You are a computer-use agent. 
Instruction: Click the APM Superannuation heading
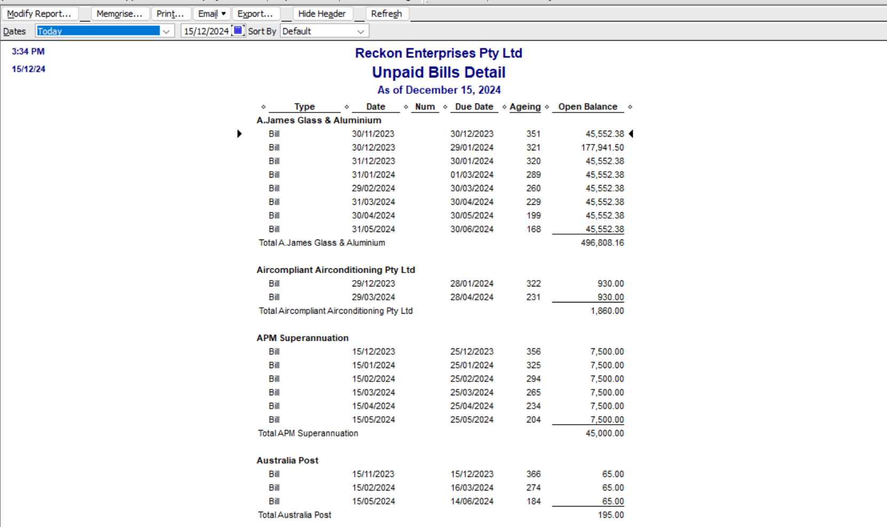303,338
